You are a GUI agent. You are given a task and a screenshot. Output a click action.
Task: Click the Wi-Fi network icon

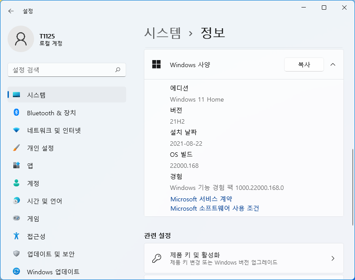tap(16, 130)
